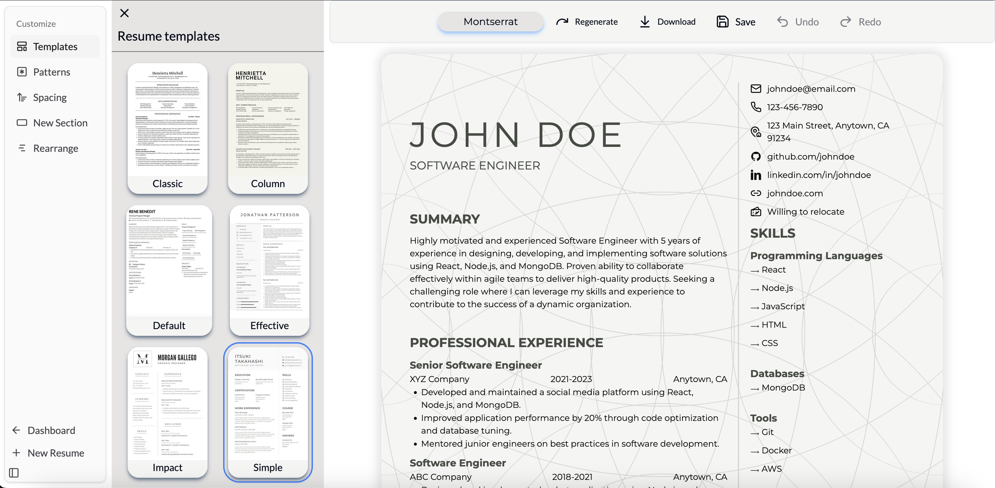
Task: Click the Undo arrow icon
Action: (782, 22)
